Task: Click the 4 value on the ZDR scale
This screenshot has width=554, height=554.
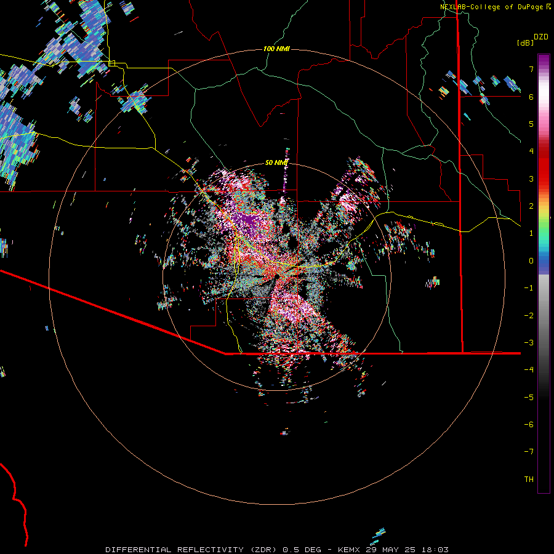Action: click(531, 151)
